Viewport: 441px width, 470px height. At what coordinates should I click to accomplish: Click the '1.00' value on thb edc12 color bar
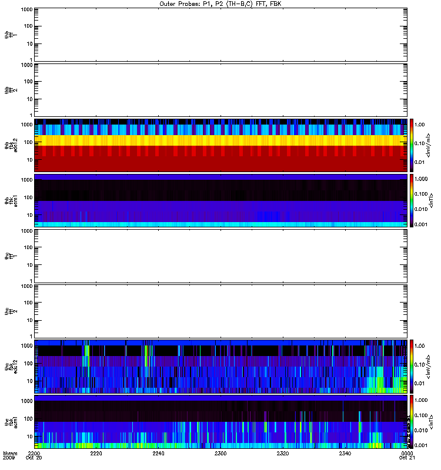coord(419,125)
